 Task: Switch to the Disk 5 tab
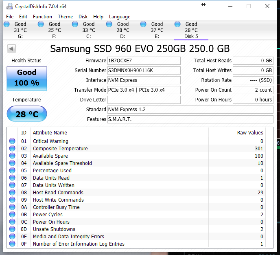pos(191,30)
